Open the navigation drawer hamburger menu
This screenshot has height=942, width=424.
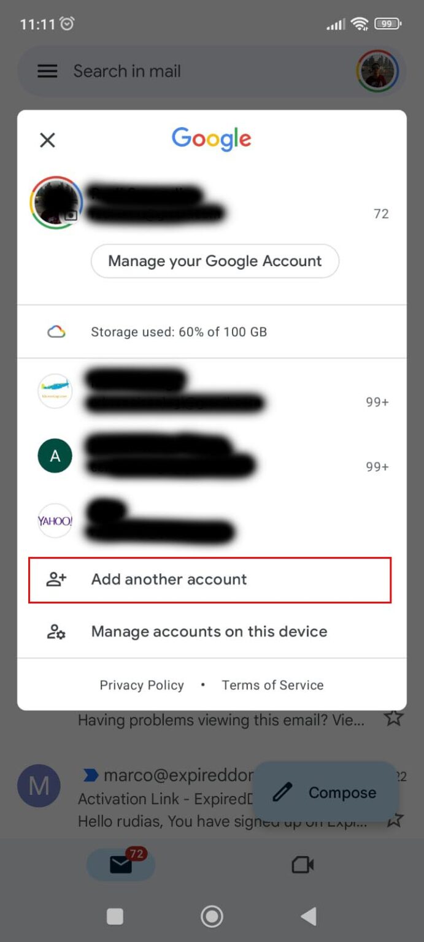[47, 71]
